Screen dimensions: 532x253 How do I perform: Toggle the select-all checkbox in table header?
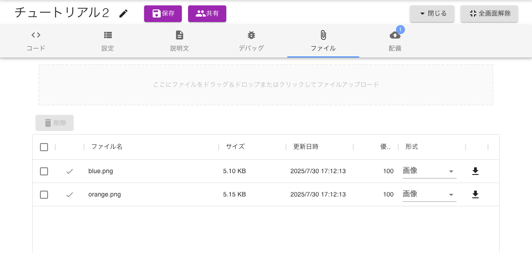(x=44, y=147)
